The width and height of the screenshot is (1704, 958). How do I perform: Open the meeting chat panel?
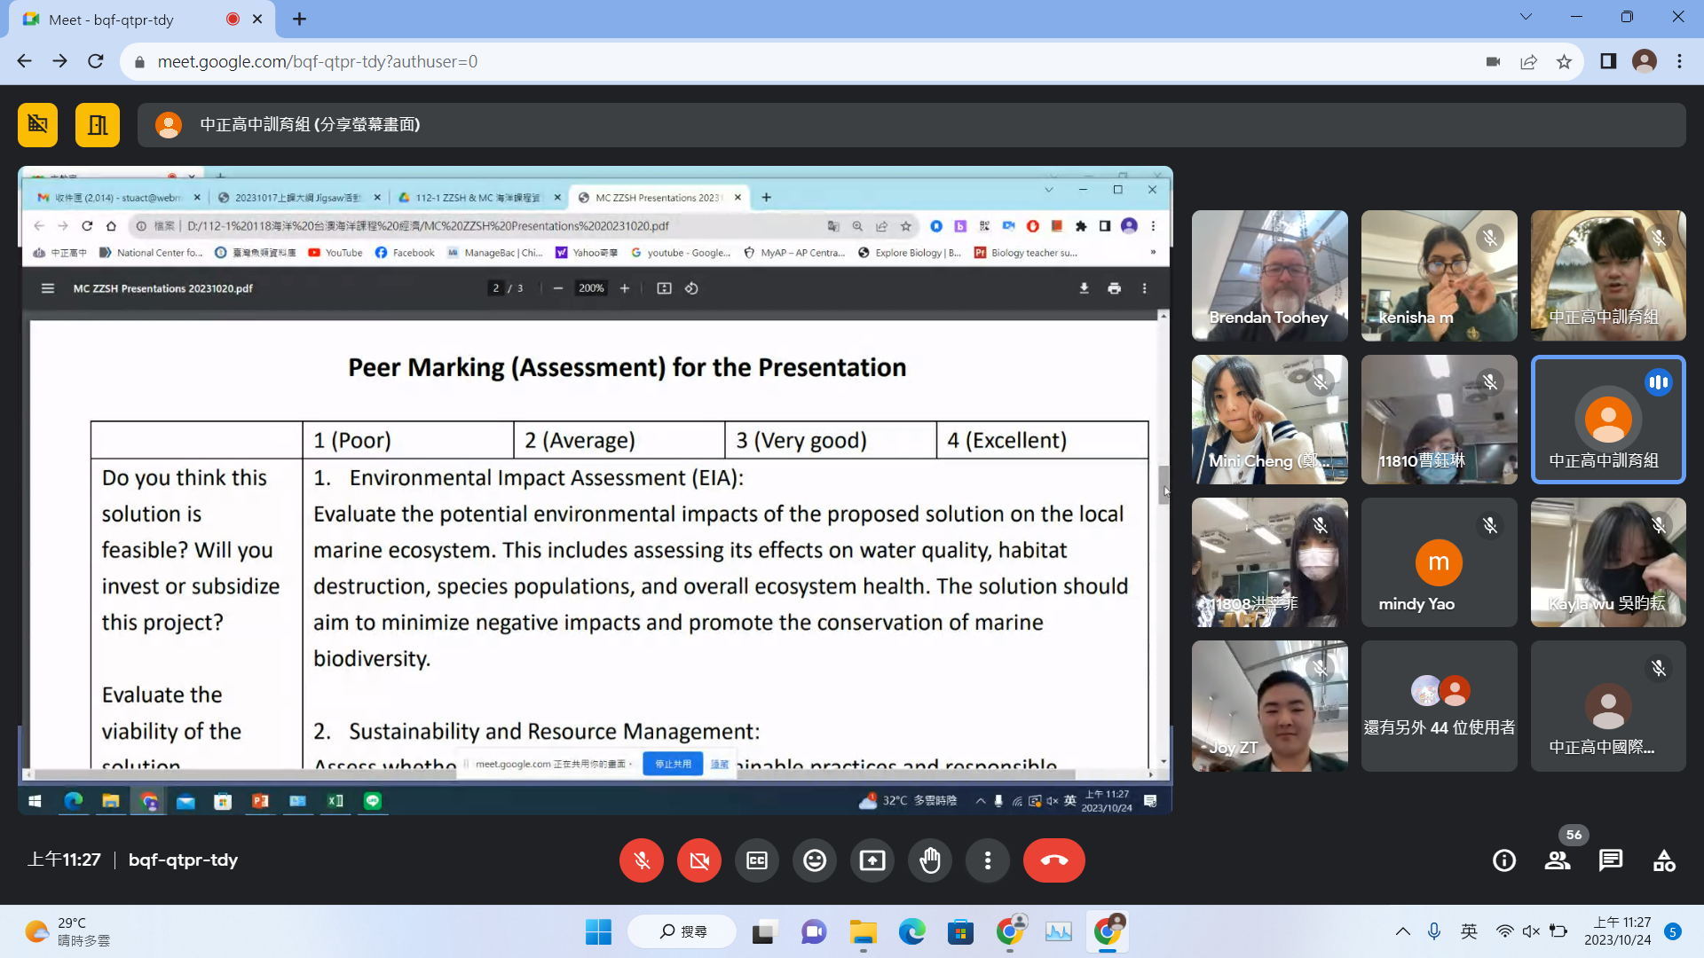pos(1610,860)
